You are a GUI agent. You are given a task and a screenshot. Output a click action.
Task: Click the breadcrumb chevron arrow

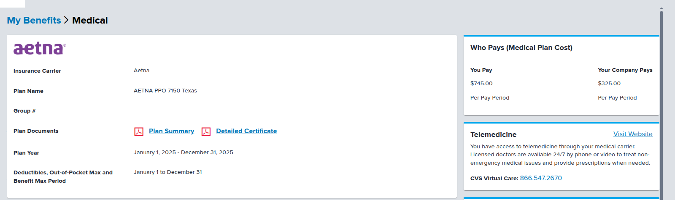point(66,20)
